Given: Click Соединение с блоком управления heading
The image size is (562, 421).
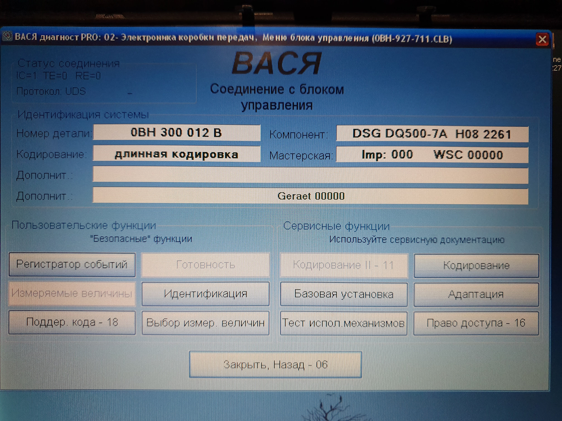Looking at the screenshot, I should coord(277,97).
